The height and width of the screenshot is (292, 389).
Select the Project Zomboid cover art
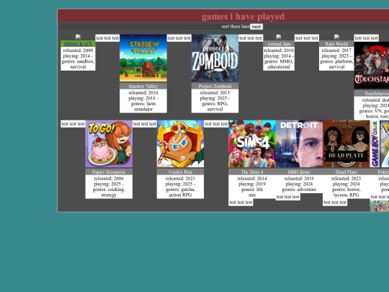[215, 58]
